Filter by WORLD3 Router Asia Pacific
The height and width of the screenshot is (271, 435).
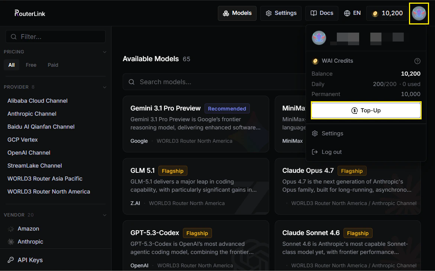click(45, 179)
